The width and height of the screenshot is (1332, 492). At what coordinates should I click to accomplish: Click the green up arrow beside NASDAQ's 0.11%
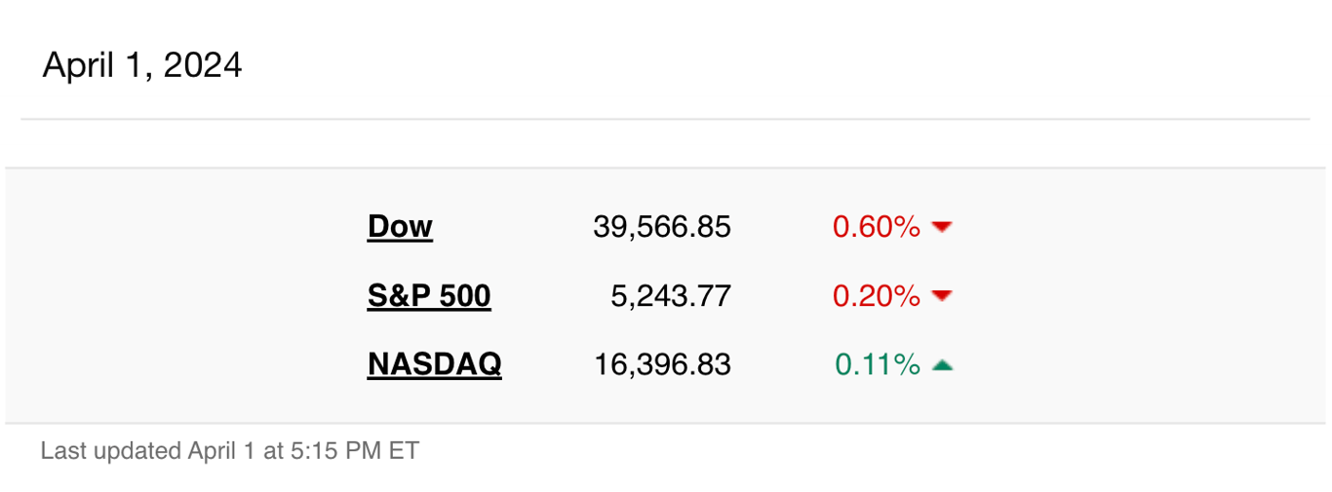click(x=941, y=365)
